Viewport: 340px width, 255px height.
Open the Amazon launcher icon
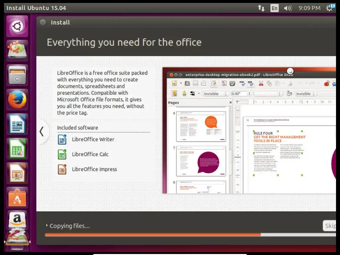(x=17, y=220)
